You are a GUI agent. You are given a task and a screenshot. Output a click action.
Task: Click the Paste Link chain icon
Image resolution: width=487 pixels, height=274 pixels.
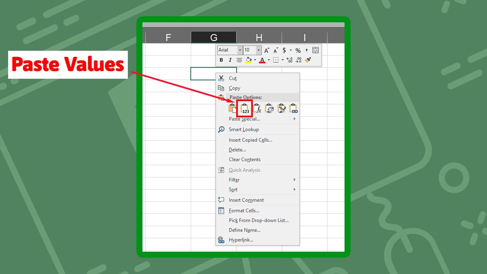point(293,108)
